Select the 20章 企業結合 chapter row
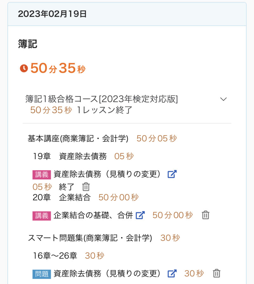 click(x=62, y=197)
